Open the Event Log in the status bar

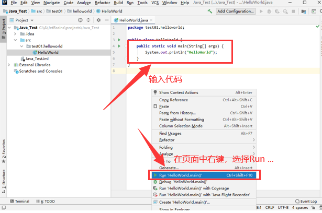tap(306, 202)
